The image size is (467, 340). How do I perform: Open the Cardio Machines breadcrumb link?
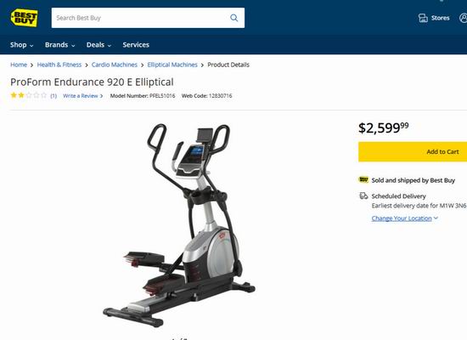click(115, 65)
